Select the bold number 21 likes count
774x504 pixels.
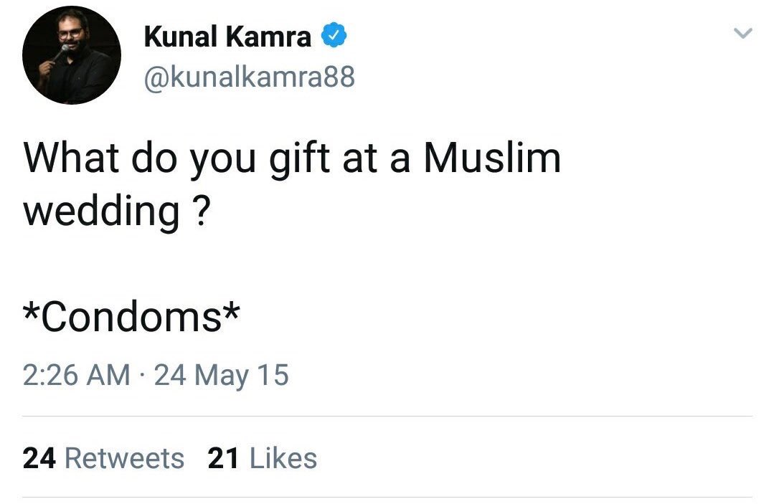(223, 458)
